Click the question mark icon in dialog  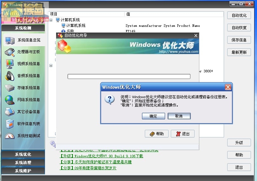[110, 100]
